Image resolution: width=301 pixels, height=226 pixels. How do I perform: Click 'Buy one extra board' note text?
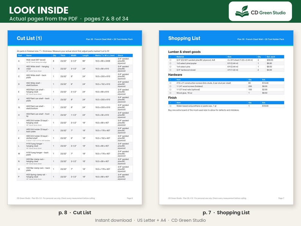point(204,110)
